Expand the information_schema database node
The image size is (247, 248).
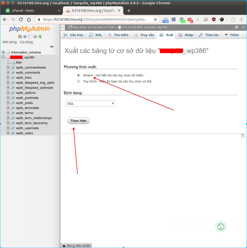pyautogui.click(x=3, y=52)
